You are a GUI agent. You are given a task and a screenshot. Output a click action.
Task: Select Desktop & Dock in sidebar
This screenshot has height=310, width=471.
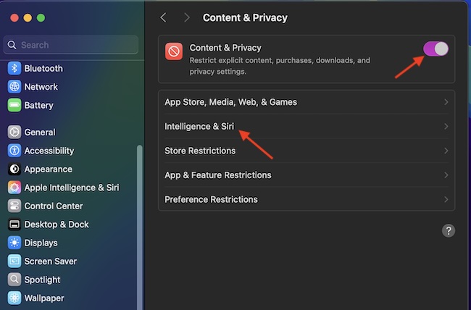click(57, 225)
